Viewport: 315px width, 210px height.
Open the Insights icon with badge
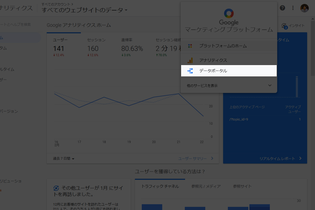click(x=284, y=26)
